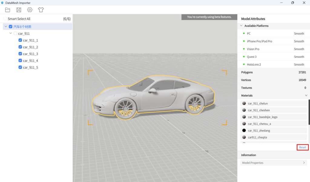
Task: Click the save disk icon
Action: pos(19,10)
